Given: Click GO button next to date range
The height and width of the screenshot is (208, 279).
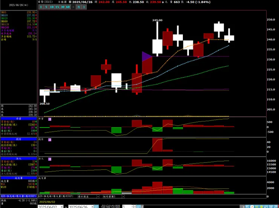Looking at the screenshot, I should point(96,206).
